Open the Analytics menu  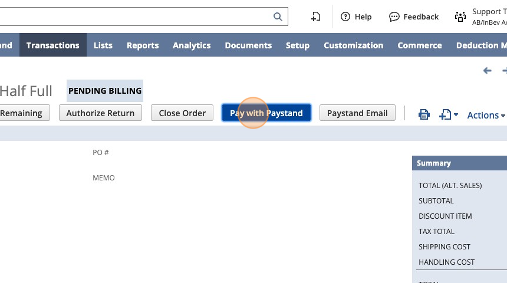click(x=192, y=45)
